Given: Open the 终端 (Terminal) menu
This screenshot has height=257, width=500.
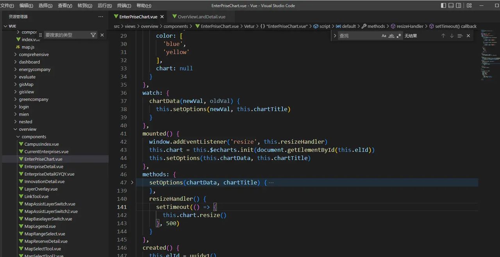Looking at the screenshot, I should [124, 6].
